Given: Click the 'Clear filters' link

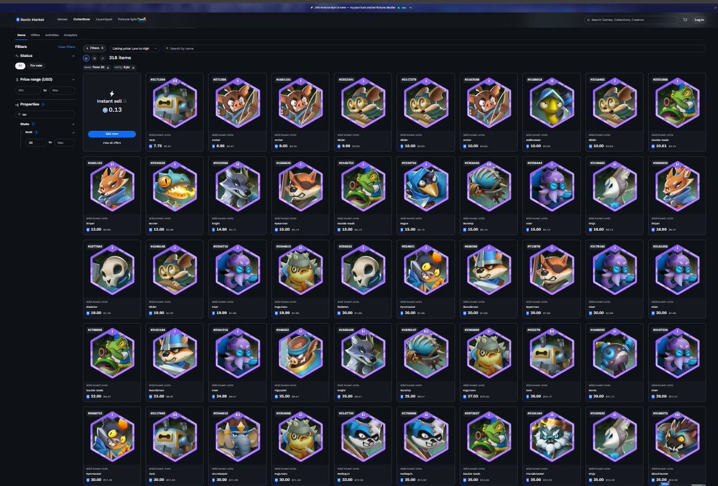Looking at the screenshot, I should click(66, 47).
